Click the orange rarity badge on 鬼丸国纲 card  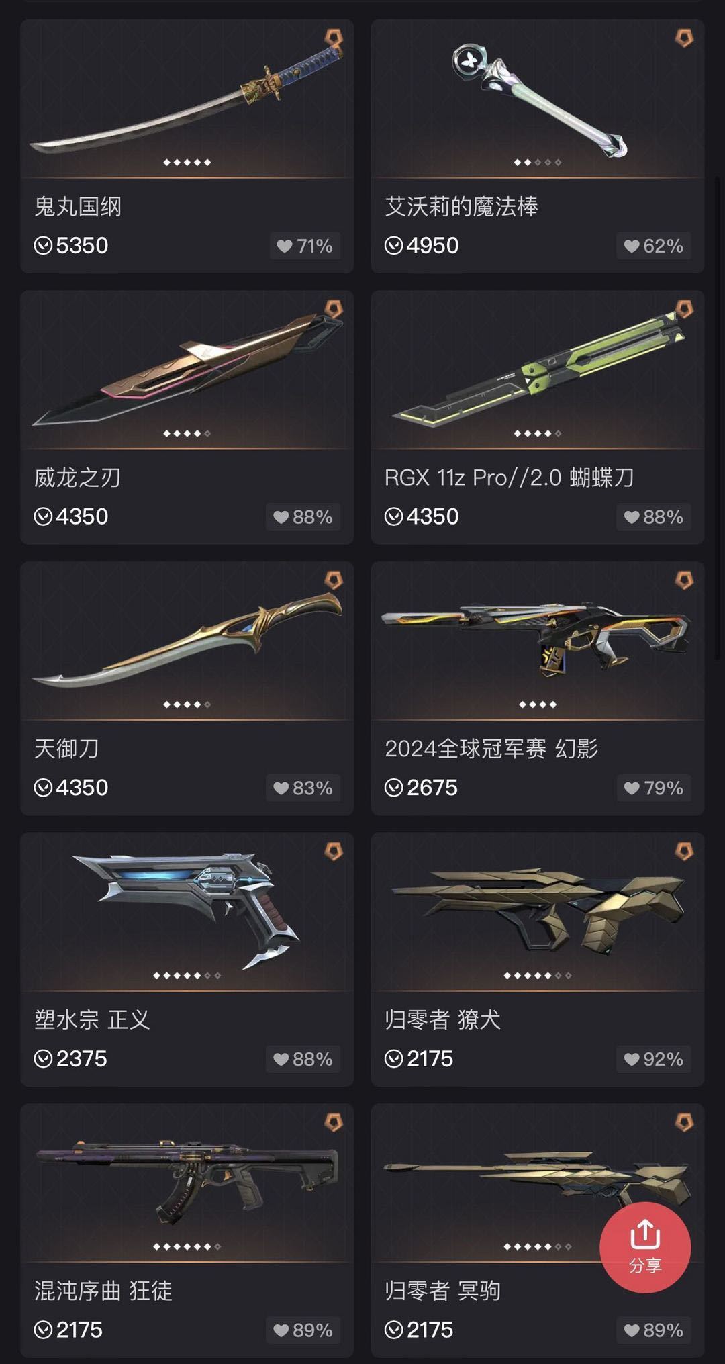(x=334, y=38)
